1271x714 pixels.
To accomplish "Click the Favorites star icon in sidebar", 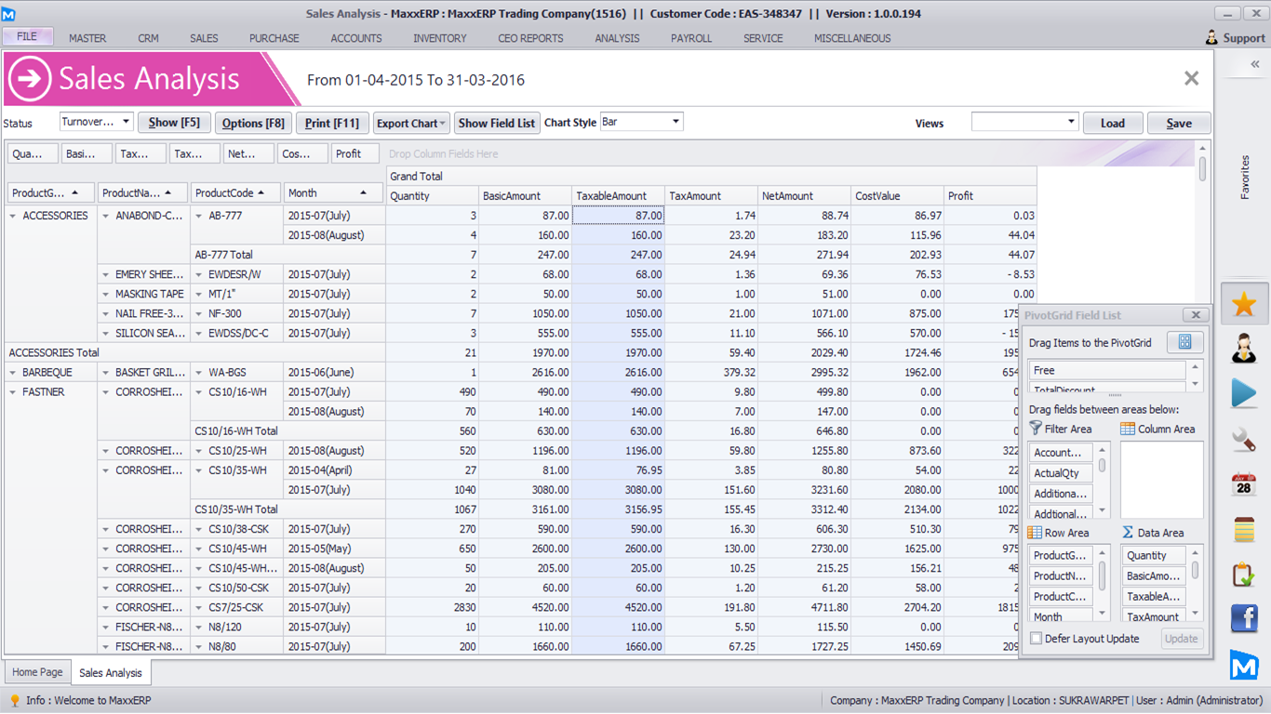I will point(1244,304).
